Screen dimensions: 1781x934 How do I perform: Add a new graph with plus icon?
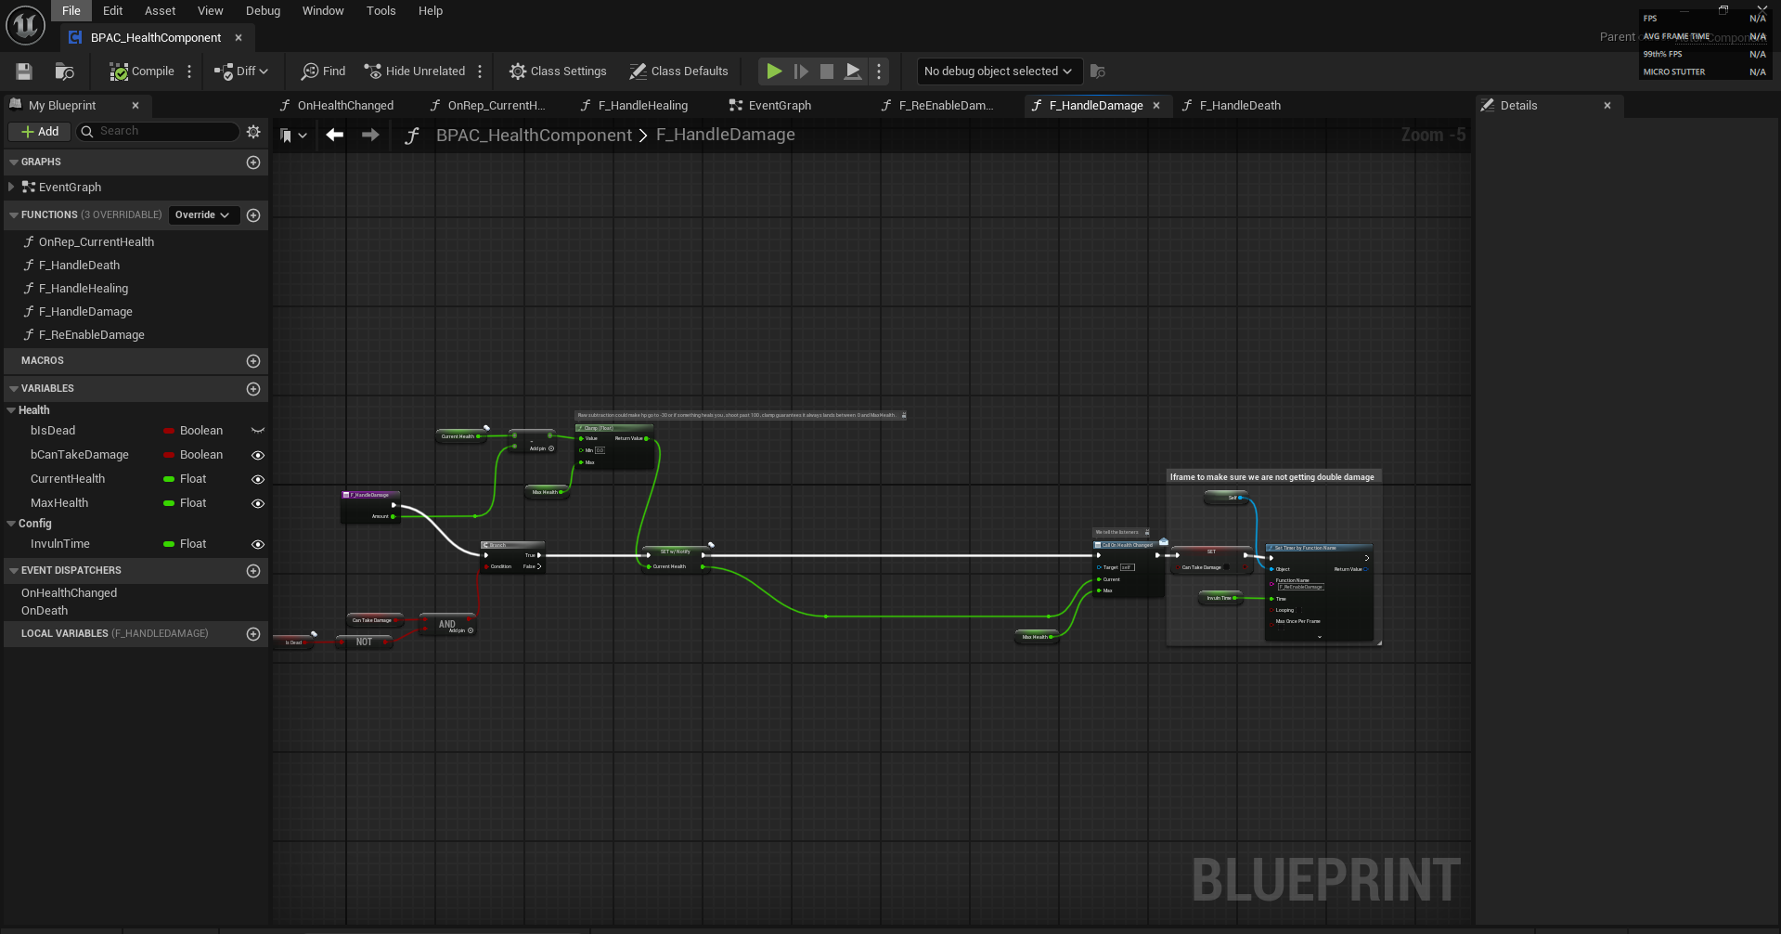coord(253,162)
